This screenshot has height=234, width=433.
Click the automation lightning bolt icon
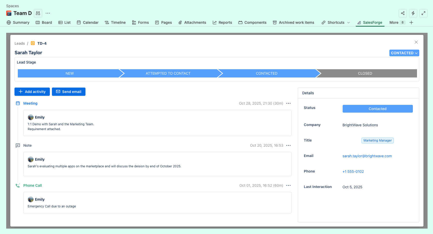(413, 13)
